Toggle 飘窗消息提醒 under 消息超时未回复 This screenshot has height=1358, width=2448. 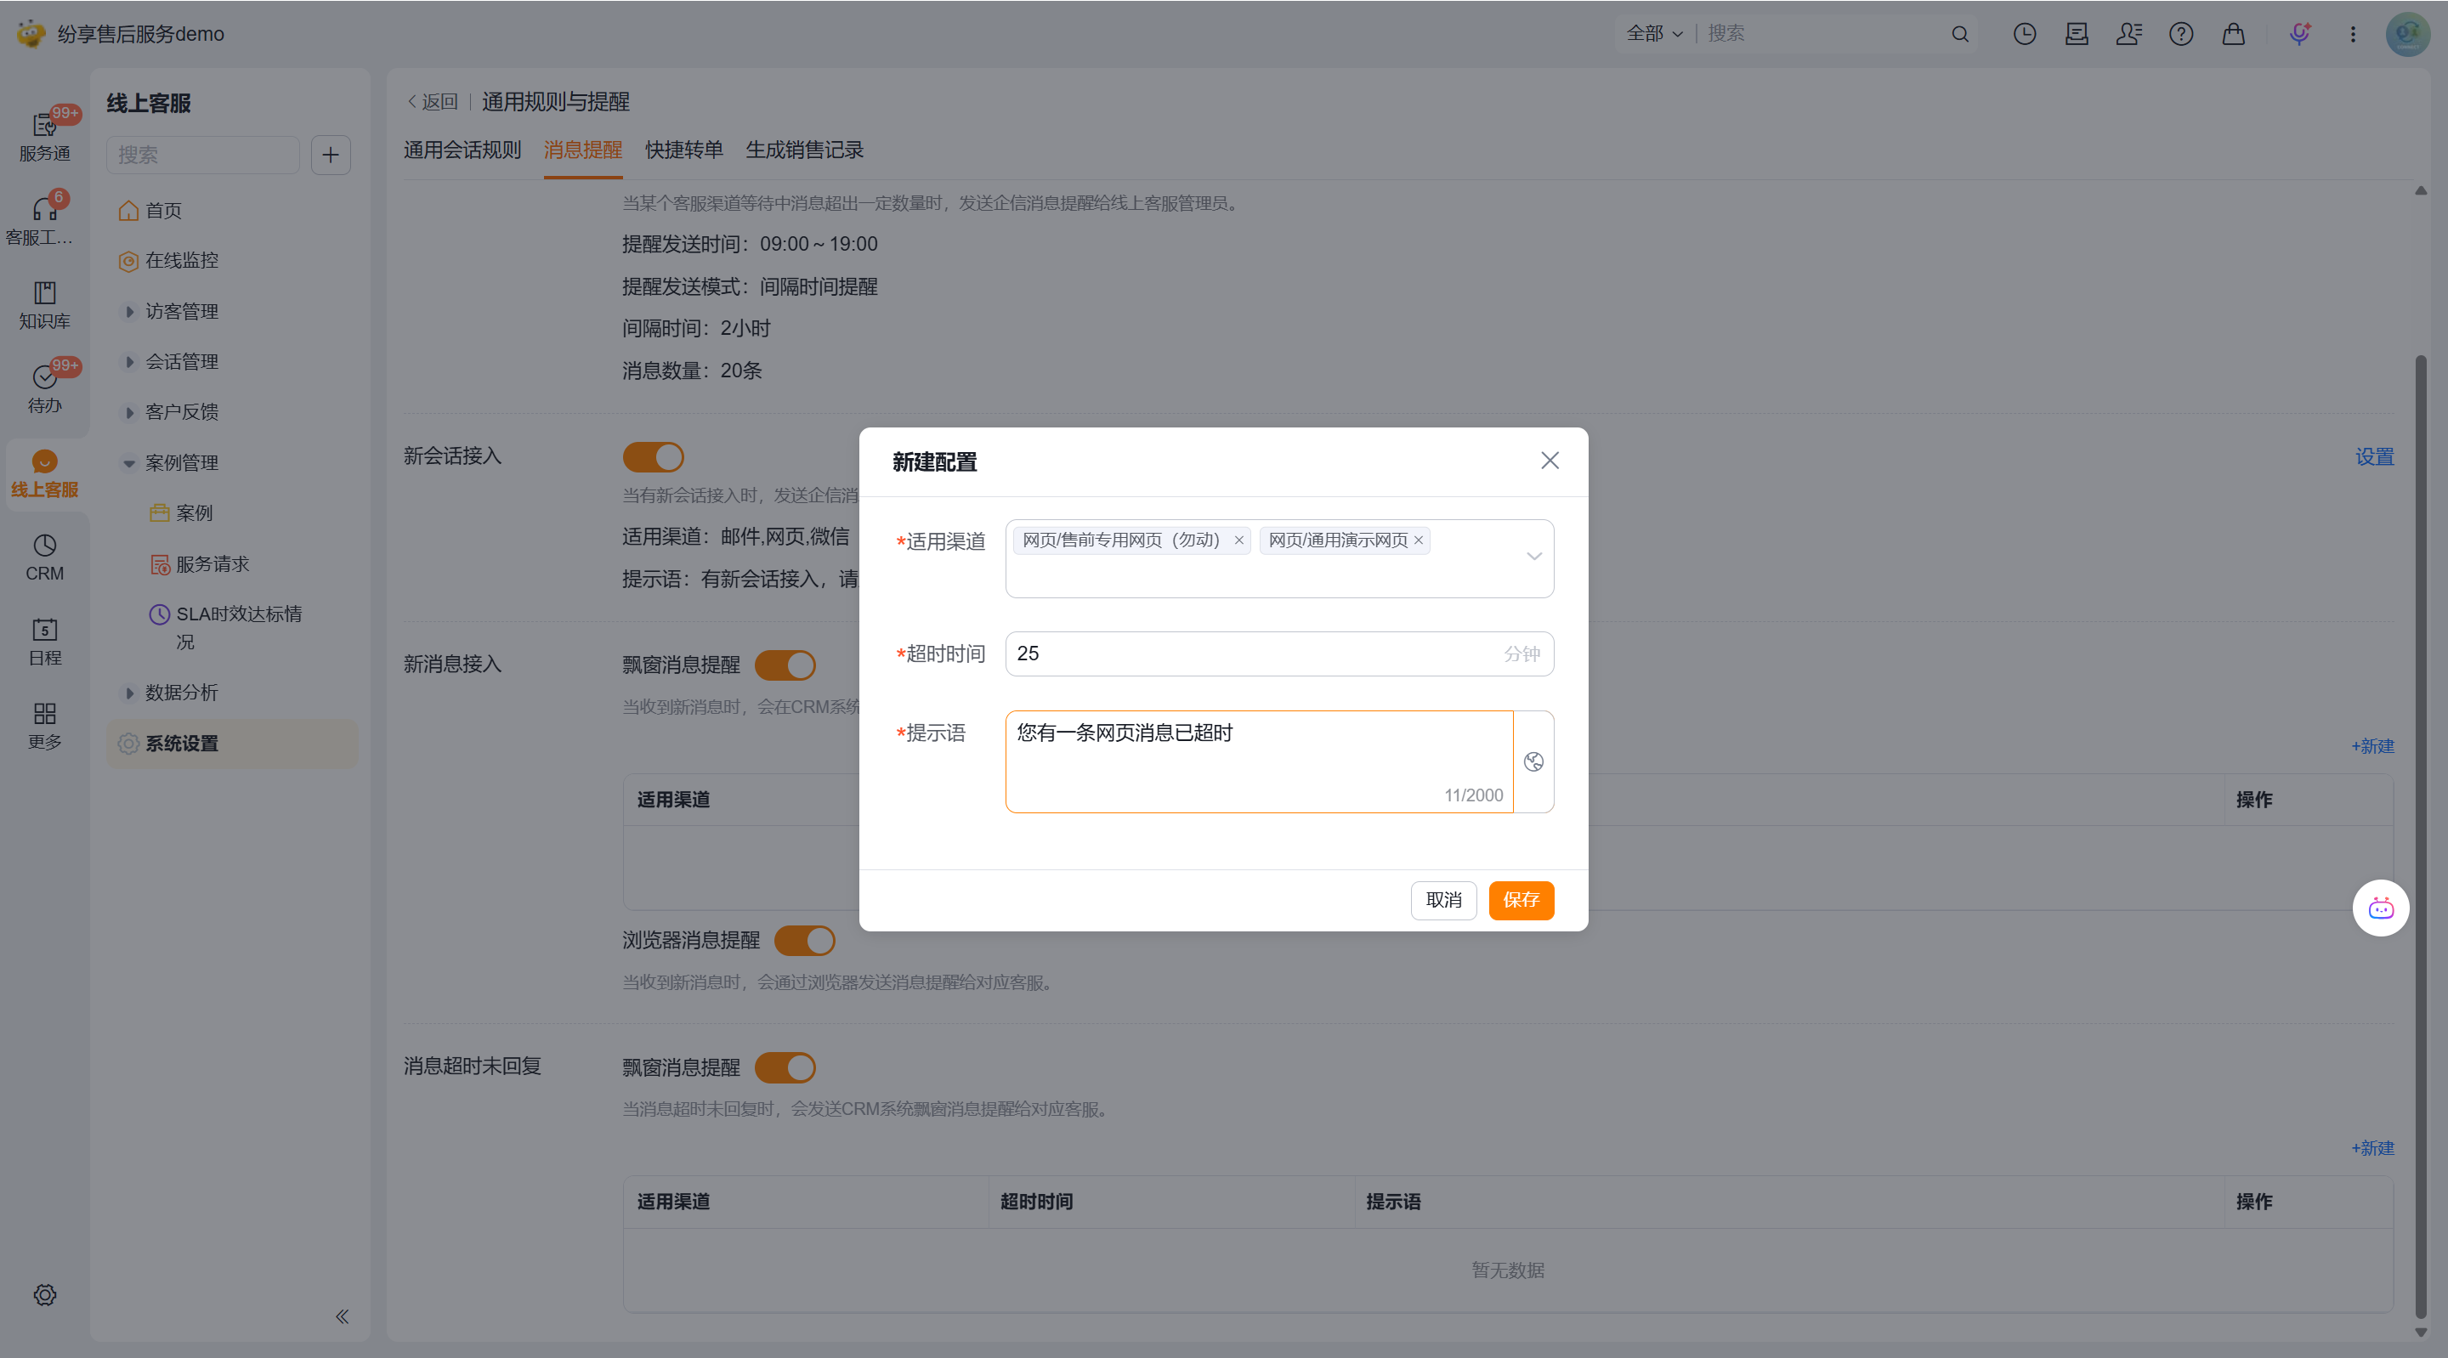pyautogui.click(x=785, y=1067)
